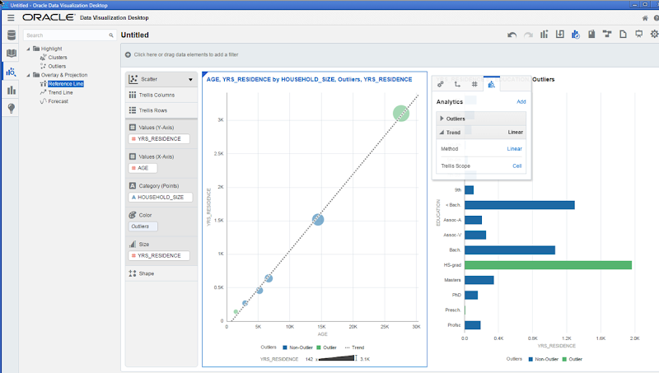Screen dimensions: 659x373
Task: Click the add filter bar
Action: click(390, 54)
